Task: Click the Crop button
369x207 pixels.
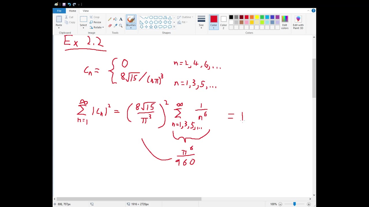Action: click(95, 17)
